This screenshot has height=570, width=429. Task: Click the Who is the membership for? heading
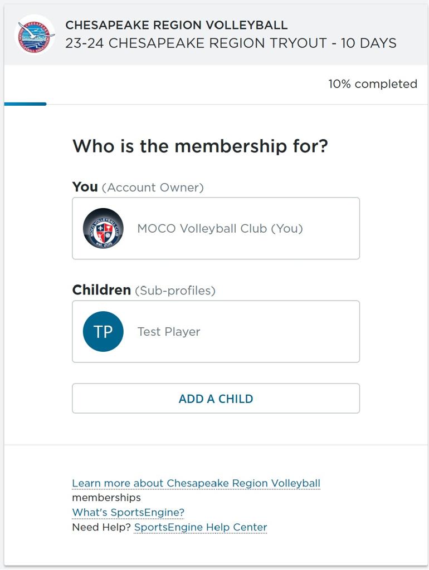pyautogui.click(x=201, y=146)
